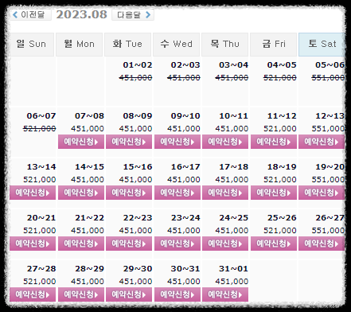This screenshot has height=312, width=351.
Task: Click 예약신청 for 28~29
Action: point(81,294)
